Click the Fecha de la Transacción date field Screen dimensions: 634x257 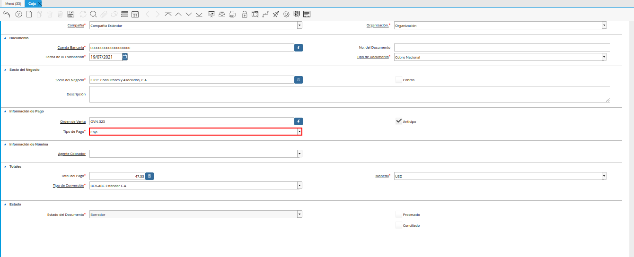coord(106,57)
